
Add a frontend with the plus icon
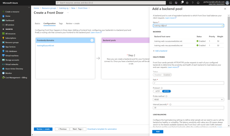tap(92, 40)
